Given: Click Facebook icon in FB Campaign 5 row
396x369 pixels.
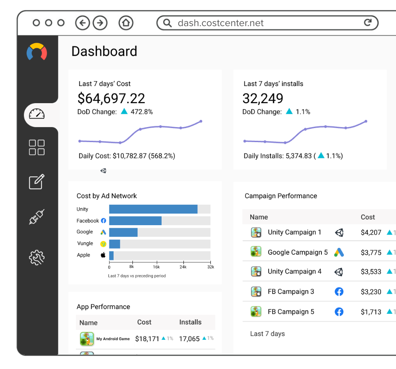Looking at the screenshot, I should click(339, 312).
